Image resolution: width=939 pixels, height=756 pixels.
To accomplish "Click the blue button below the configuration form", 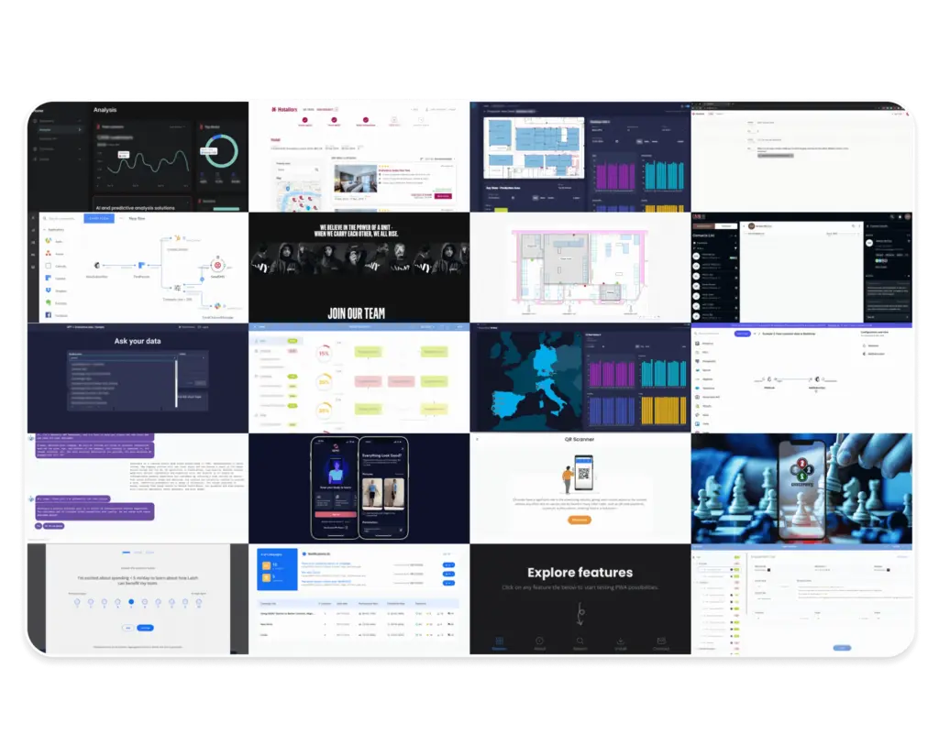I will (x=842, y=648).
